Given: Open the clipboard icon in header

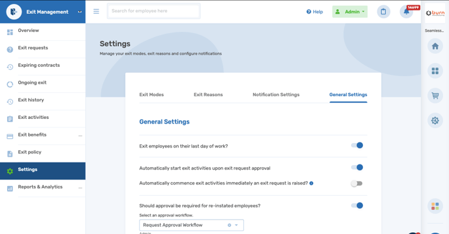Looking at the screenshot, I should click(x=384, y=12).
